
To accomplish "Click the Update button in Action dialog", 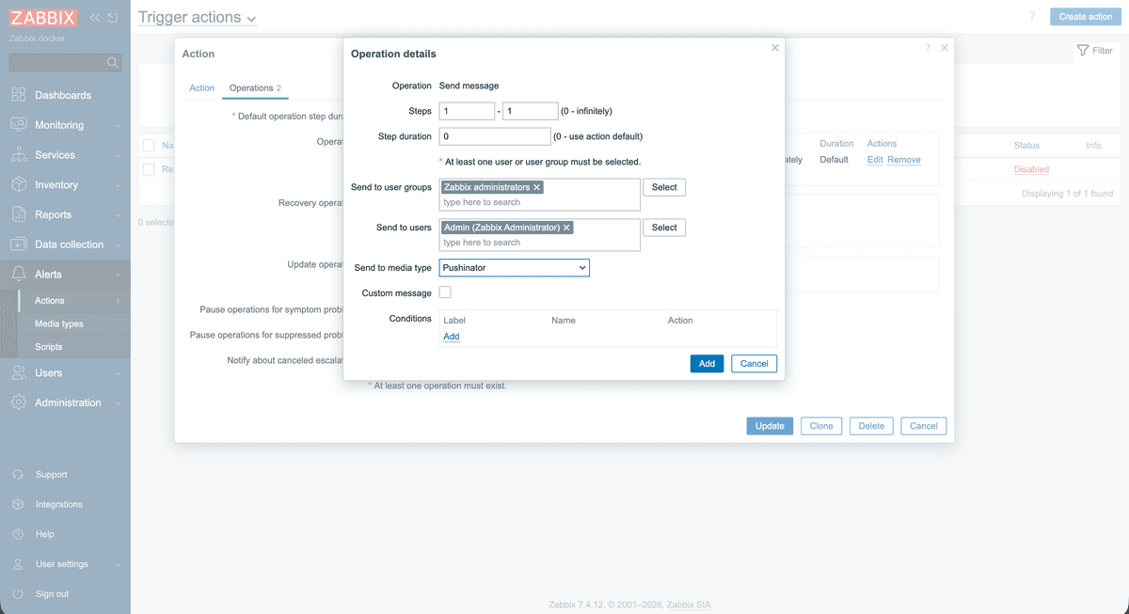I will tap(770, 426).
